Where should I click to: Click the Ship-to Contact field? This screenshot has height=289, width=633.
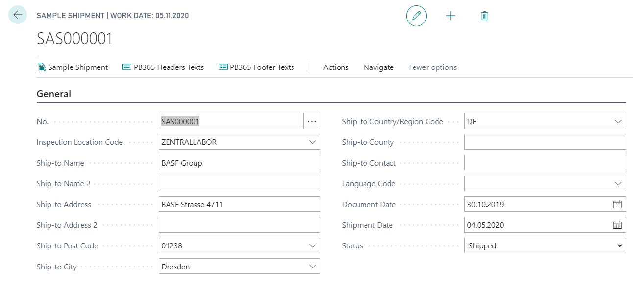click(545, 163)
